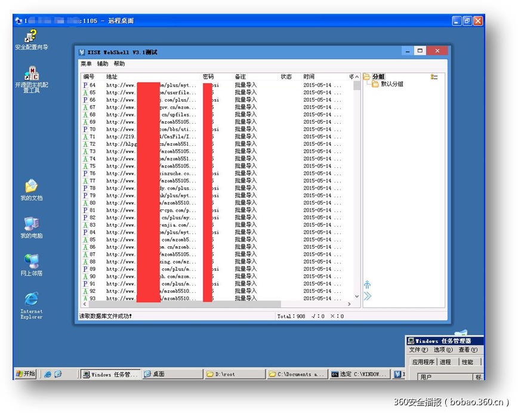Click the group list view icon in 分组 panel
Viewport: 518px width, 413px height.
434,77
